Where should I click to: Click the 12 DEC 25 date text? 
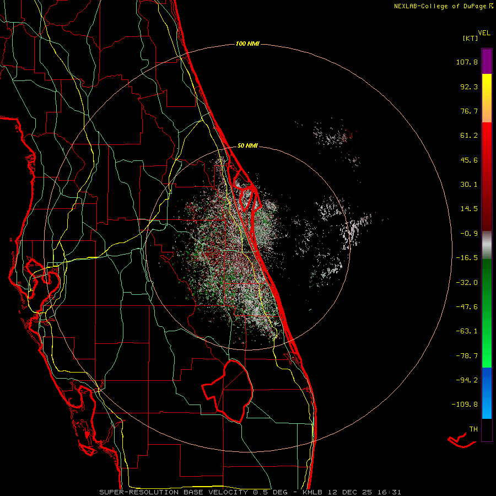351,492
